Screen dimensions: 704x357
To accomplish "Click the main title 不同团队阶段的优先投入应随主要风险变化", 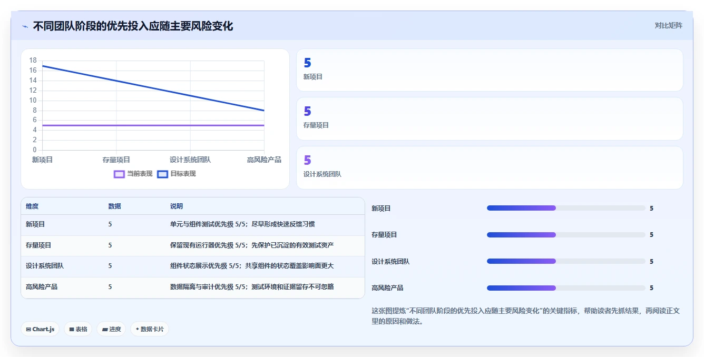I will tap(133, 26).
